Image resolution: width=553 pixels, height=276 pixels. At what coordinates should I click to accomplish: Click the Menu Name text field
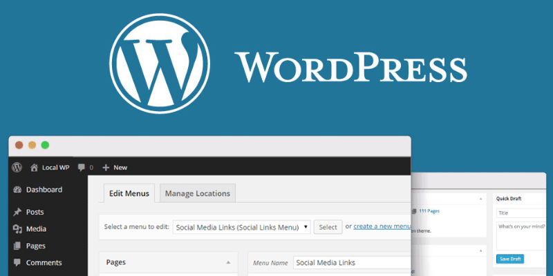349,263
